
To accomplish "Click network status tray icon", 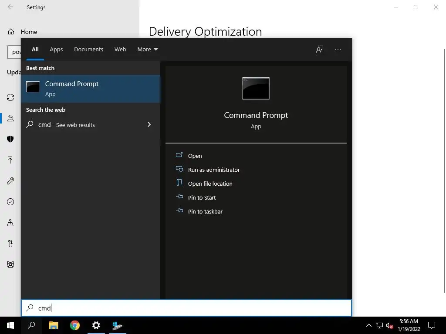I will click(x=379, y=325).
